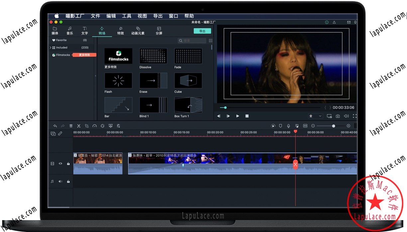Click the 更多特效 badge next to Filmstocks

(x=84, y=55)
